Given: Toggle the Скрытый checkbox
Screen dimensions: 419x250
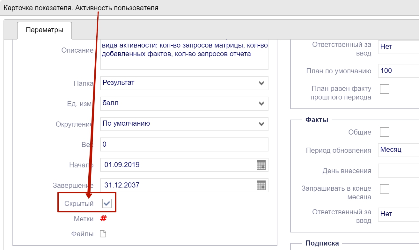Looking at the screenshot, I should pos(107,203).
